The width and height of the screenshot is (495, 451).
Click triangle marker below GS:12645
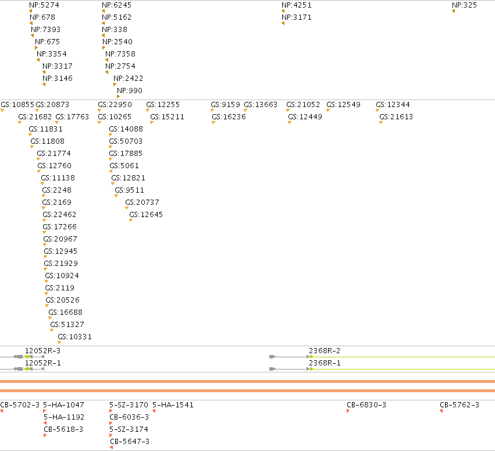131,221
